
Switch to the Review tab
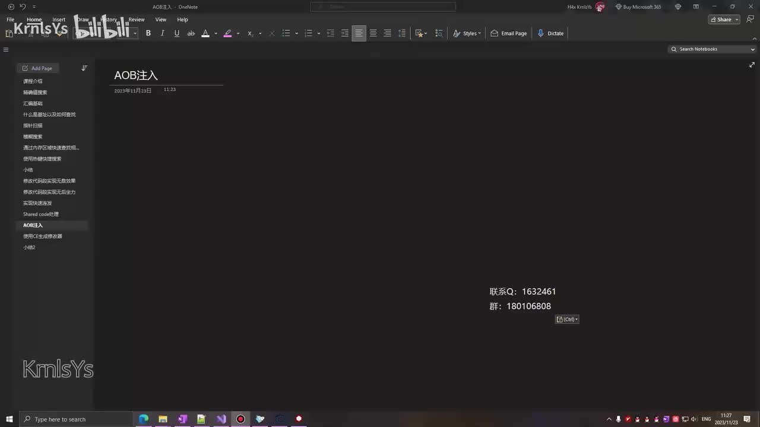pos(137,20)
